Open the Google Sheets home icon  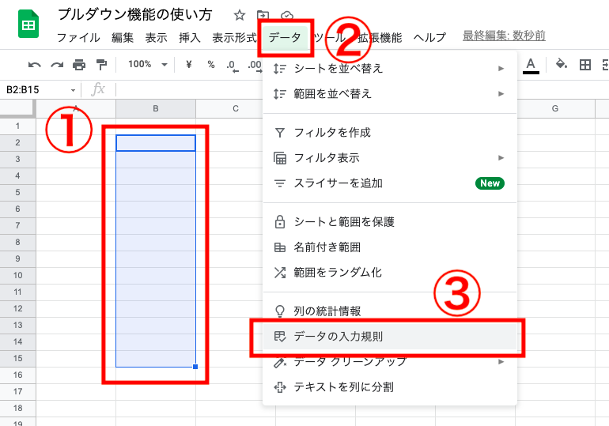click(x=28, y=25)
